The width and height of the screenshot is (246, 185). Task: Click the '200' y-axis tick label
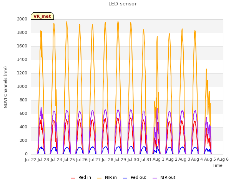[23, 140]
